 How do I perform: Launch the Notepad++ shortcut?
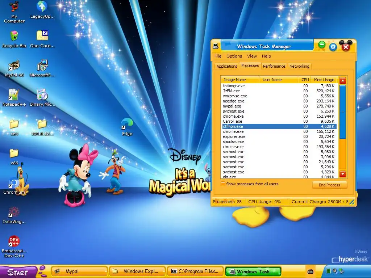coord(14,98)
